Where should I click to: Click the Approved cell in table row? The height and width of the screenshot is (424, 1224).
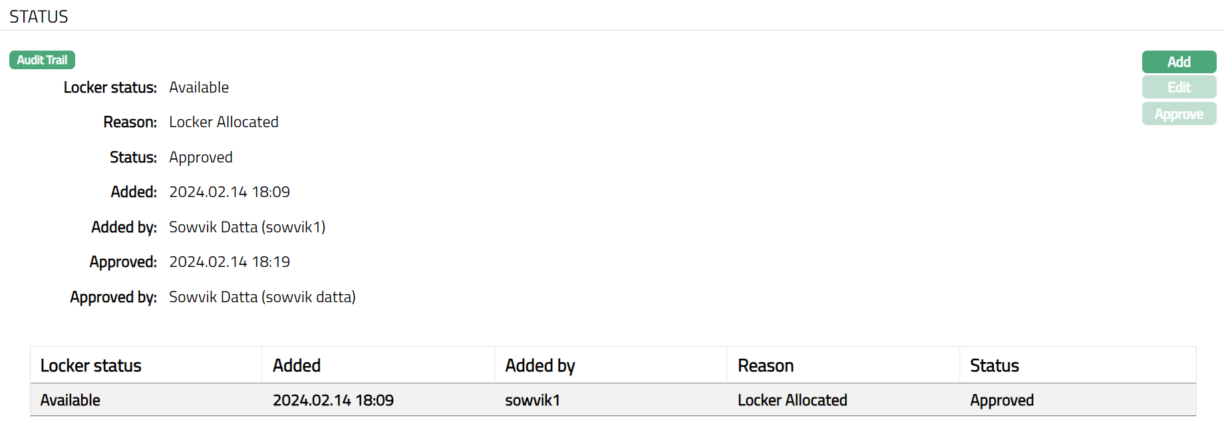pyautogui.click(x=1002, y=400)
